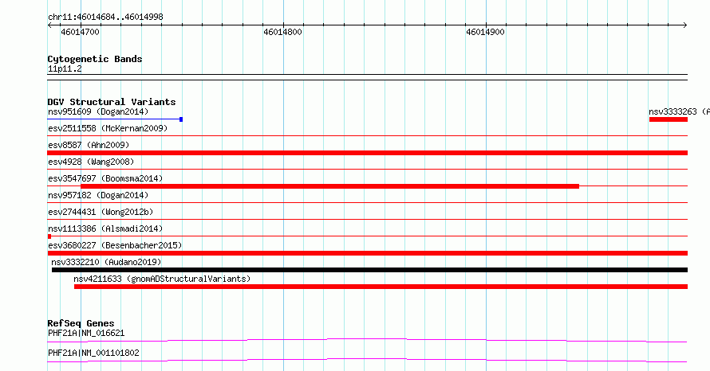The image size is (710, 371).
Task: Open esv2511558 (McKernan2009) variant label
Action: [x=108, y=128]
